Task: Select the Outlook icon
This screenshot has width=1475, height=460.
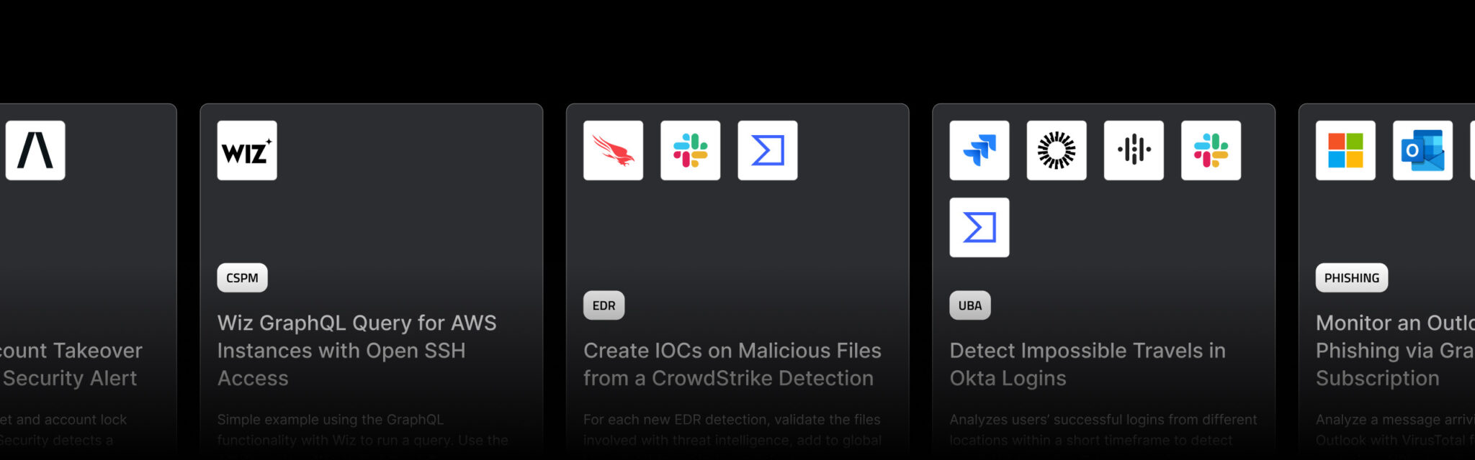Action: click(1422, 150)
